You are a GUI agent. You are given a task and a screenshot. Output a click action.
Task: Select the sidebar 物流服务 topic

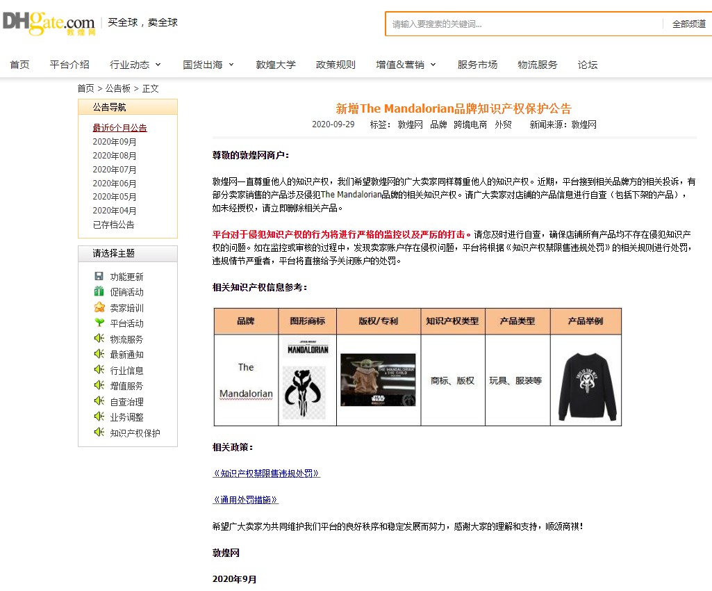[126, 339]
